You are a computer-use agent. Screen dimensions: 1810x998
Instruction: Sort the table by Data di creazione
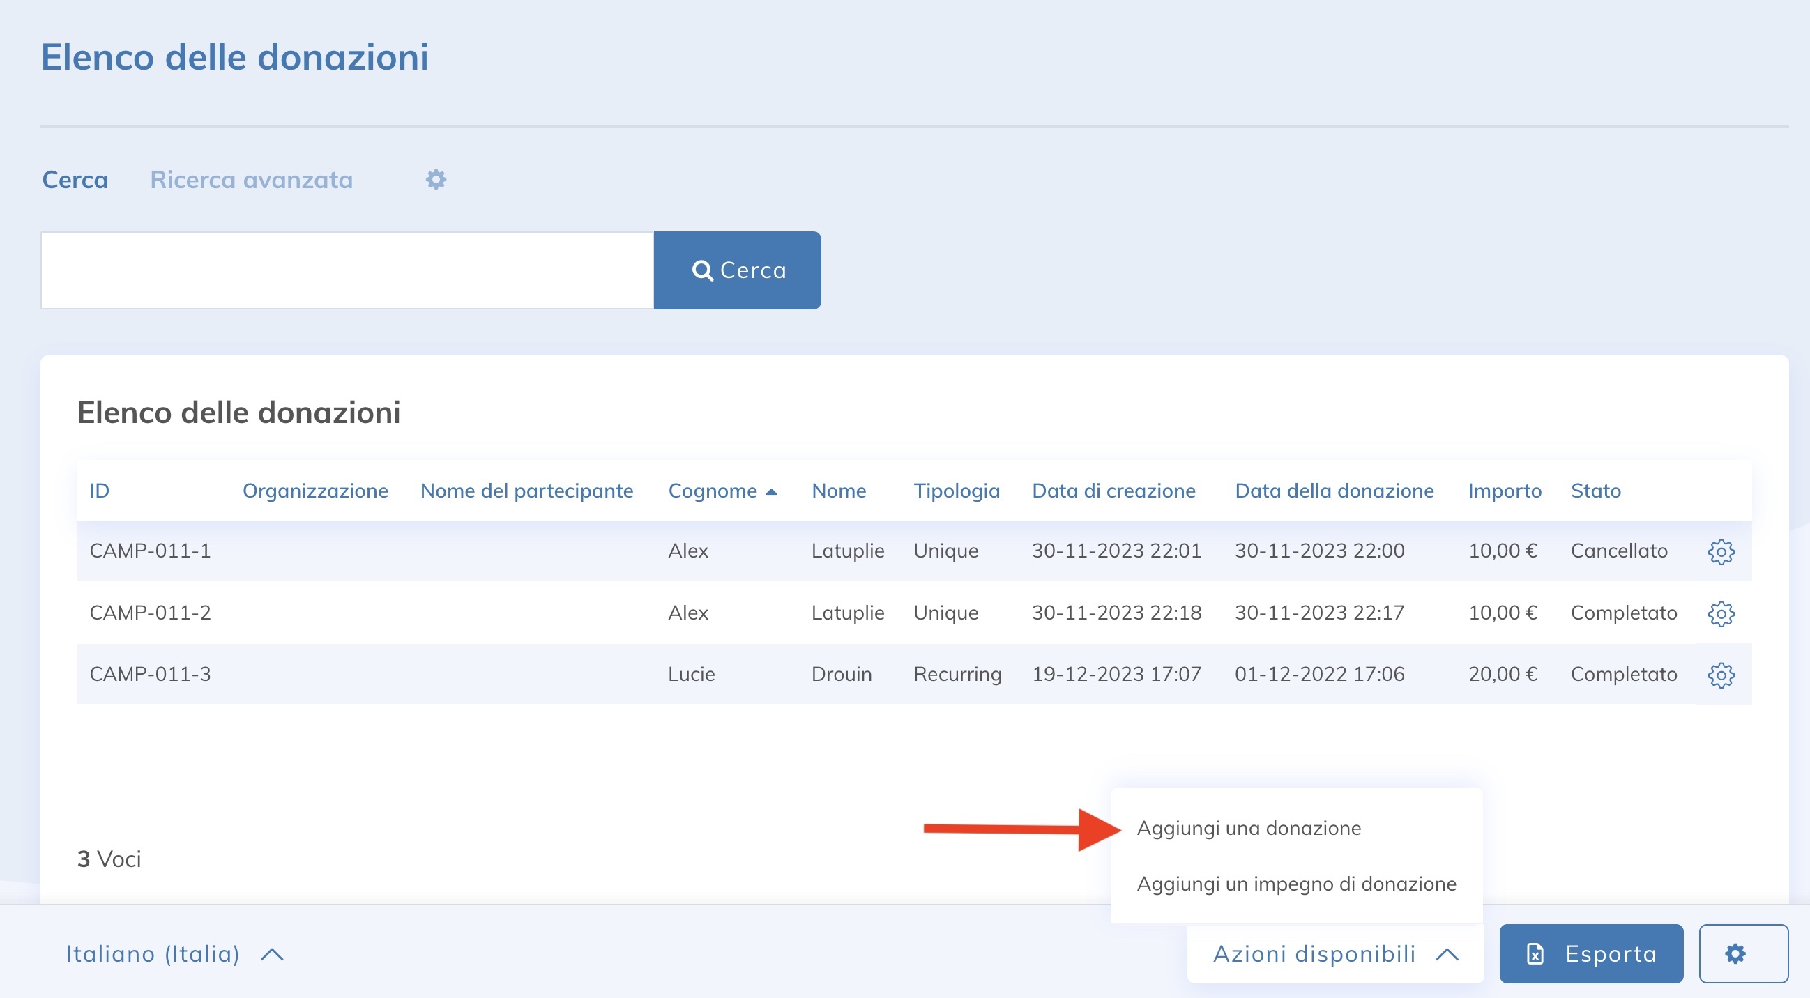[1113, 491]
